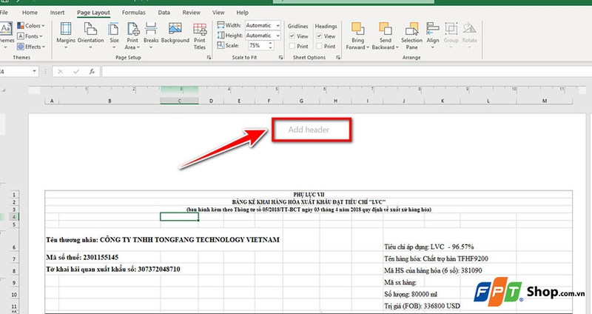The image size is (592, 314).
Task: Open the Selection Pane
Action: coord(411,36)
